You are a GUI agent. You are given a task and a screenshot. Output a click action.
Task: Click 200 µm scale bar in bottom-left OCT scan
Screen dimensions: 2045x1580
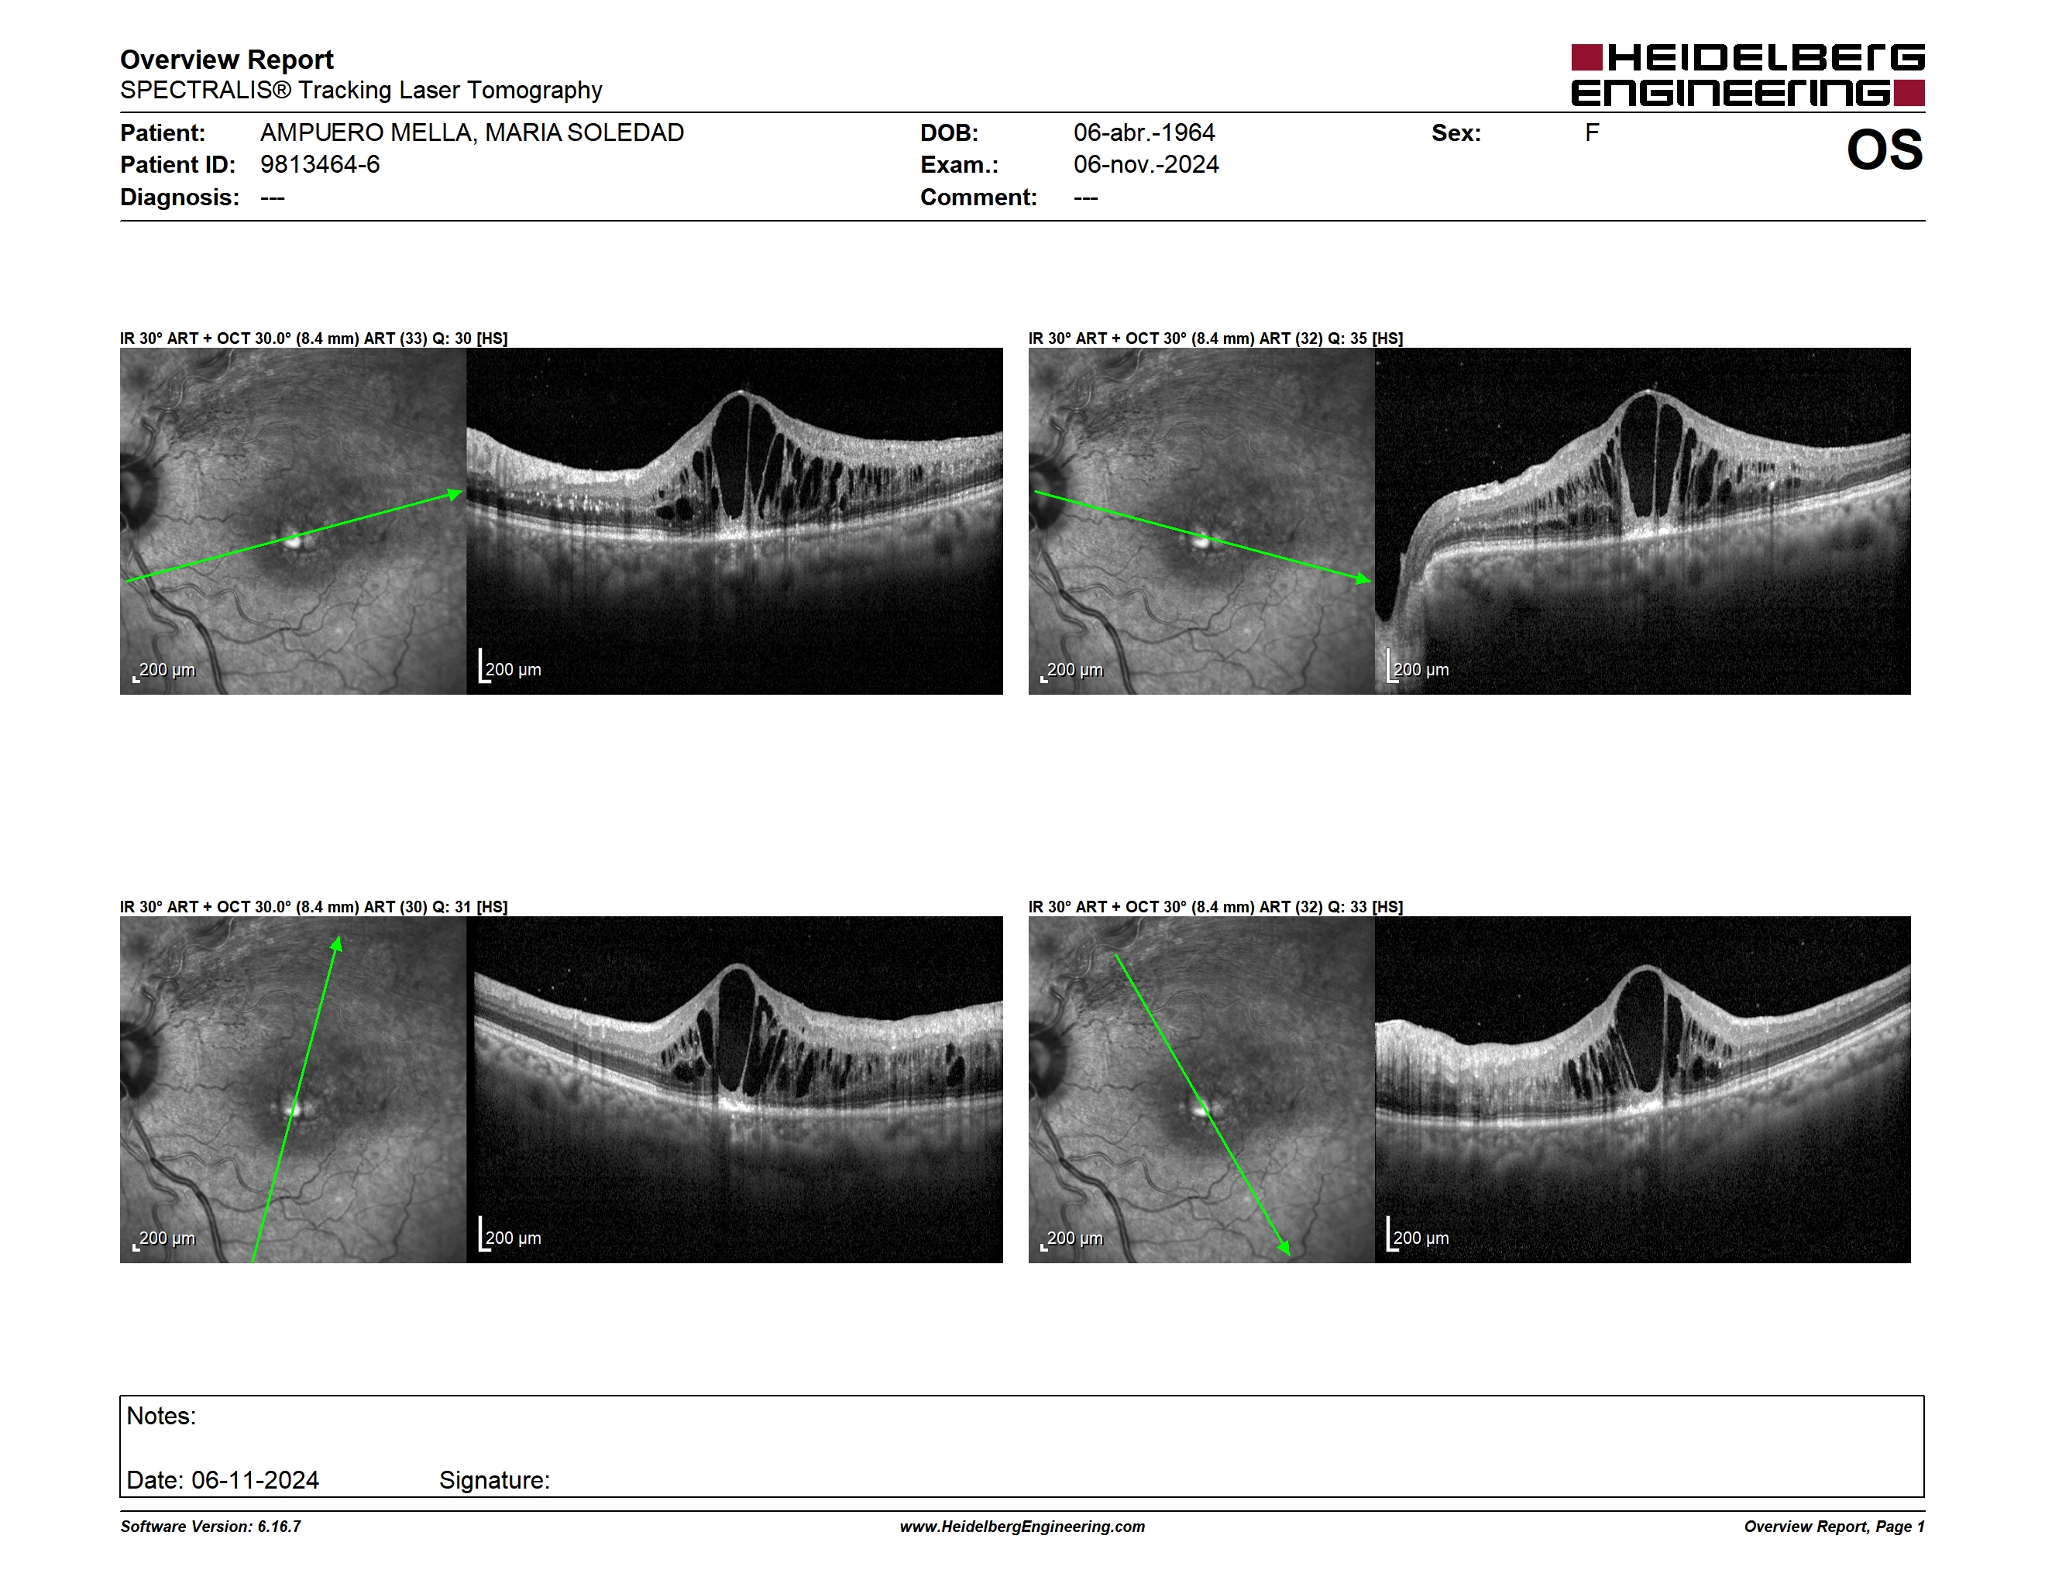510,1235
